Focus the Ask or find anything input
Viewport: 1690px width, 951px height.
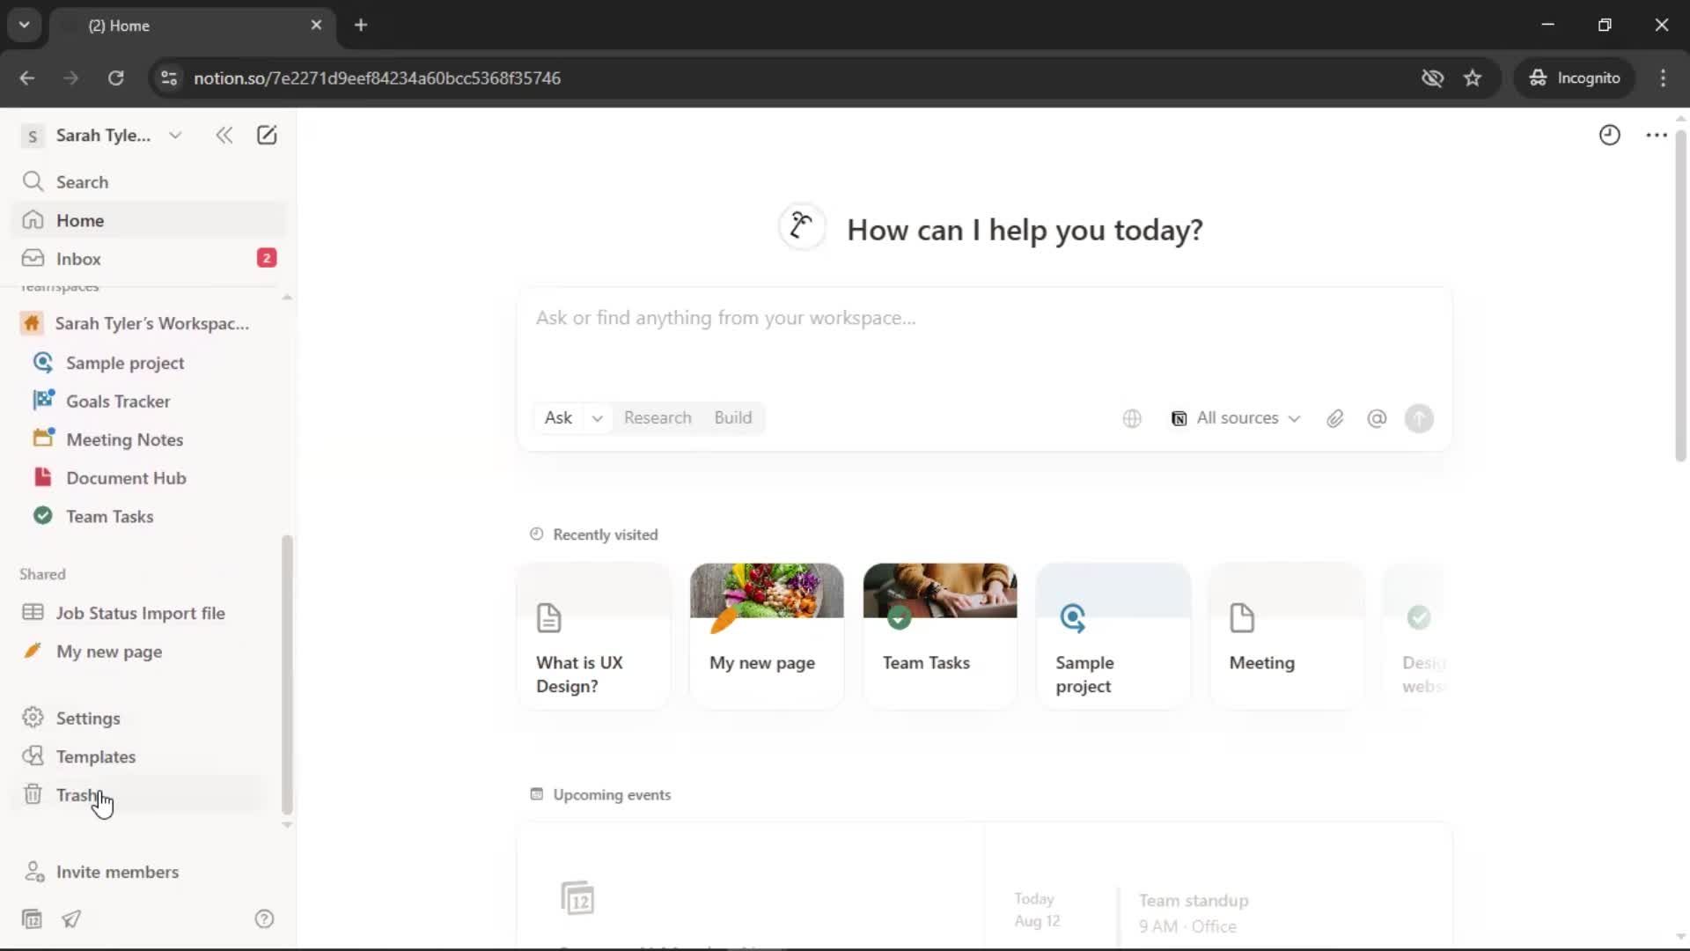click(x=984, y=318)
